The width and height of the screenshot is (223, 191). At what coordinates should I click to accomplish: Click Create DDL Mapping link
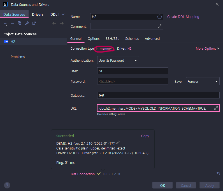(183, 17)
